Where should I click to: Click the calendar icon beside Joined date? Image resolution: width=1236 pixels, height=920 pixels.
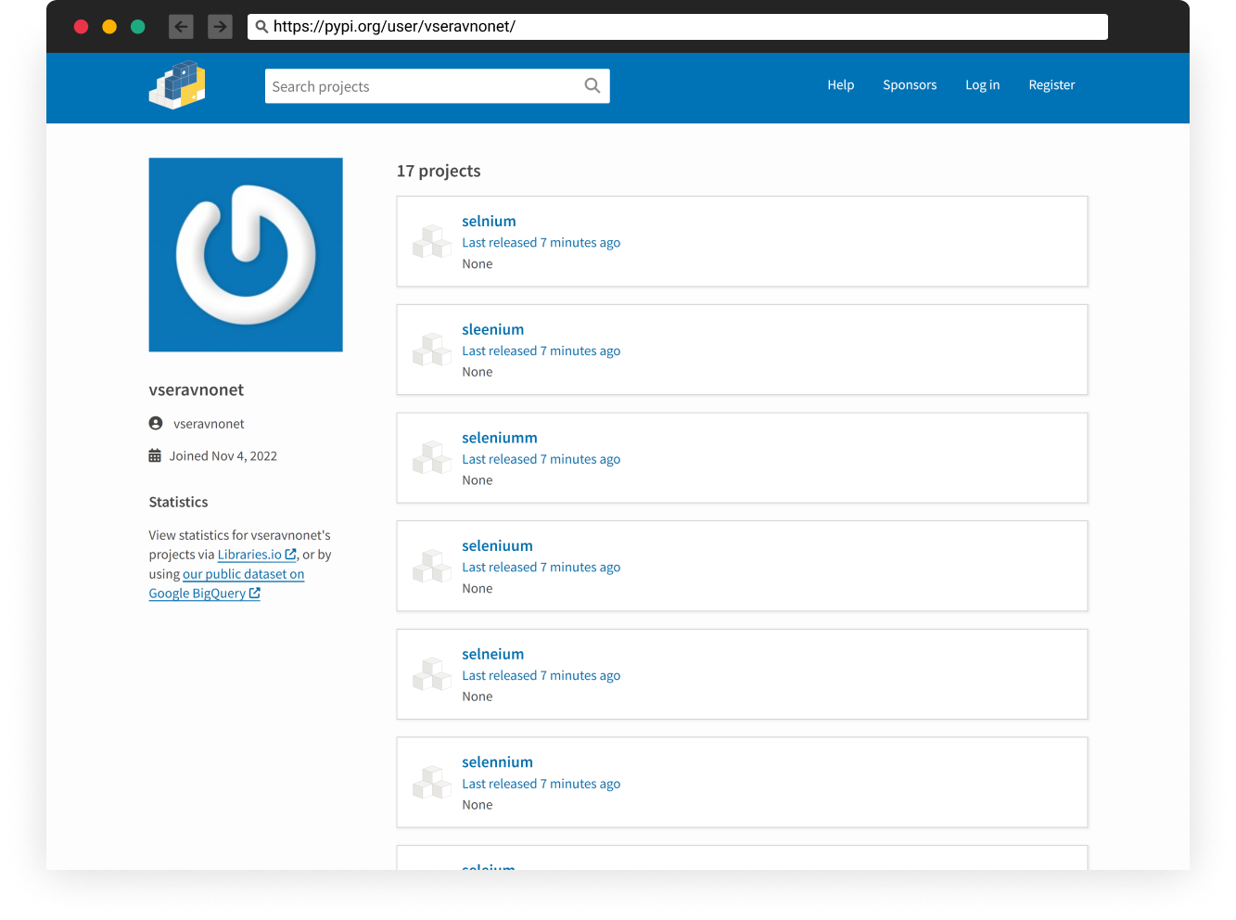[155, 455]
